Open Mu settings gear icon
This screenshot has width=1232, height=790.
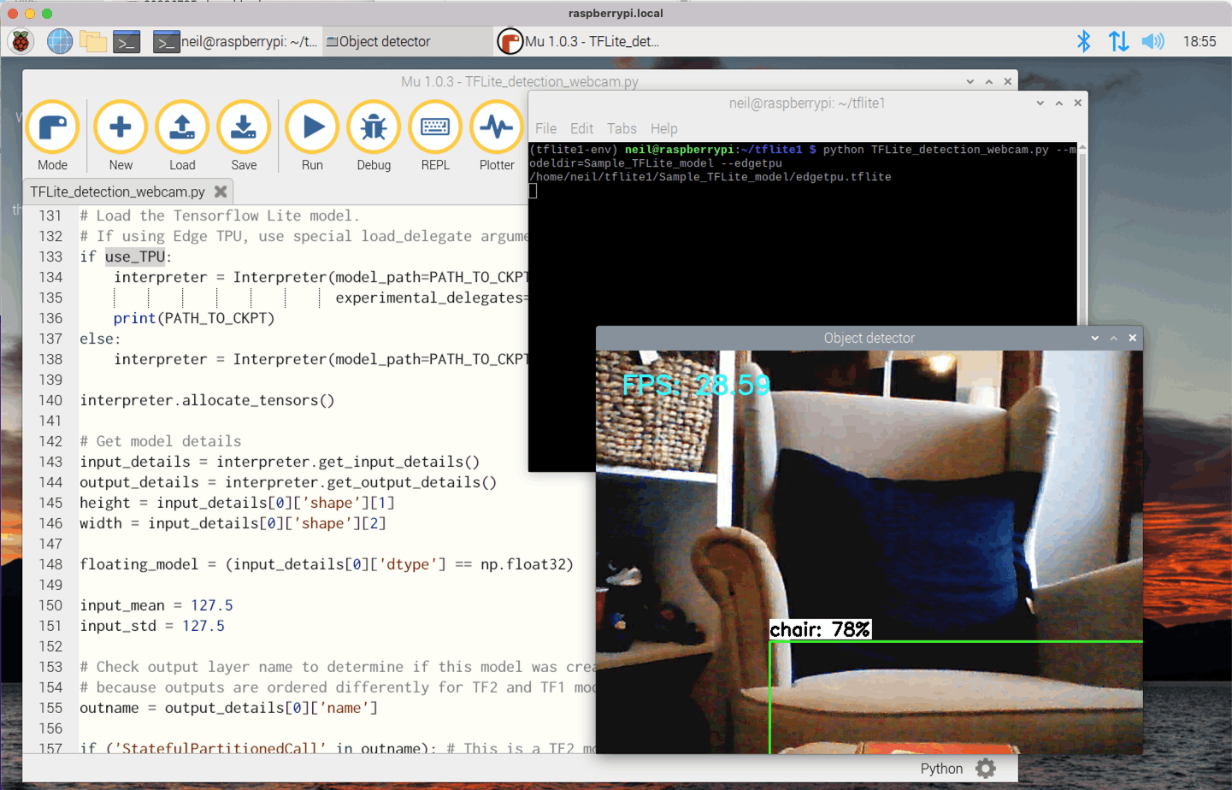(x=986, y=769)
